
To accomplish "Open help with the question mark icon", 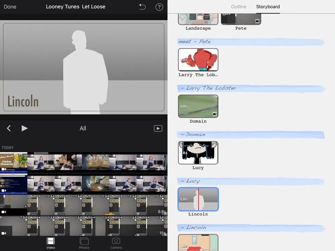I will (159, 7).
